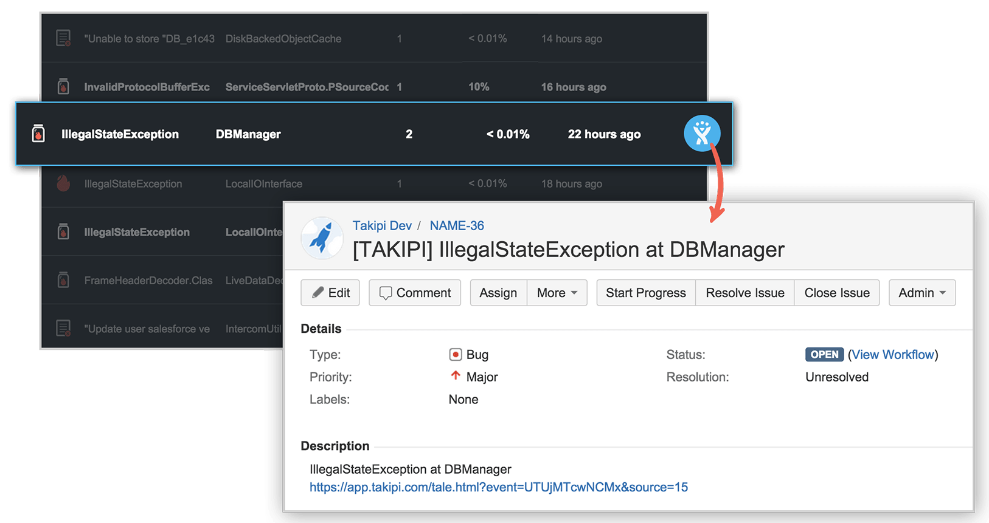This screenshot has width=989, height=523.
Task: Open the app.takipi.com tale URL link
Action: (499, 487)
